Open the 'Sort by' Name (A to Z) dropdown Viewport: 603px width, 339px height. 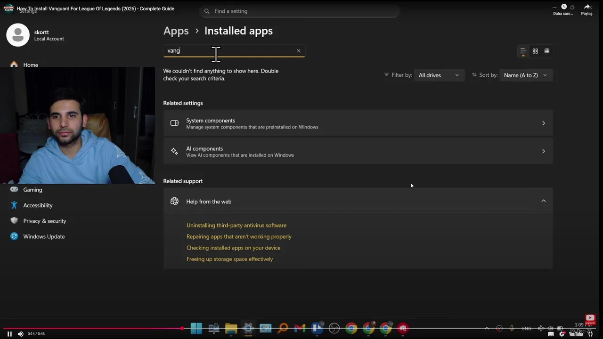[x=525, y=75]
